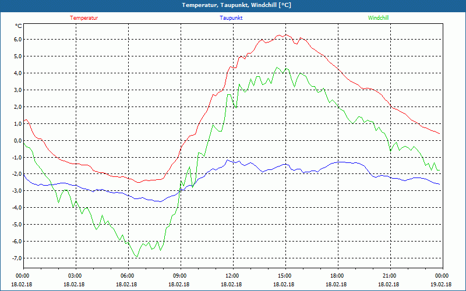Click the '-3,0' y-axis label

[16, 191]
